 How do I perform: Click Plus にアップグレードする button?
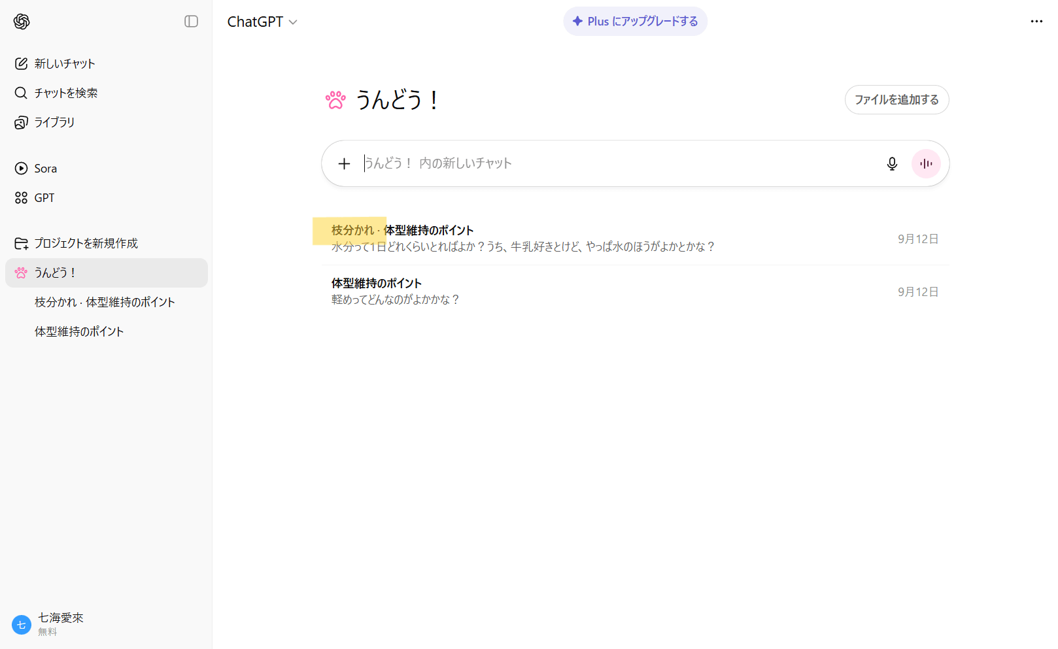coord(635,22)
